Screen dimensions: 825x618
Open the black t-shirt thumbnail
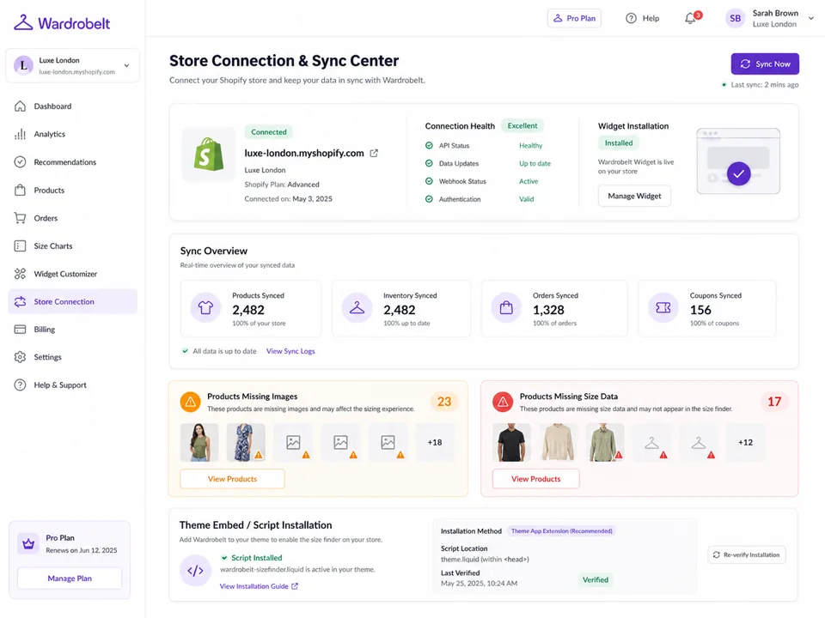(511, 443)
